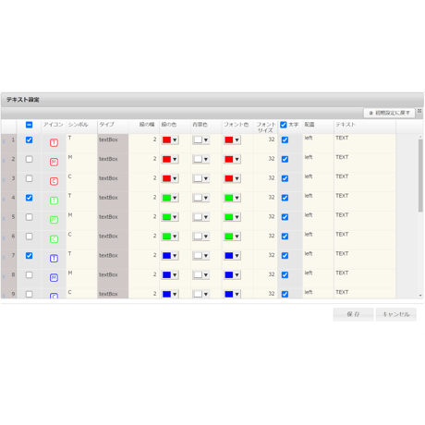Click the 保存 button

coord(353,314)
